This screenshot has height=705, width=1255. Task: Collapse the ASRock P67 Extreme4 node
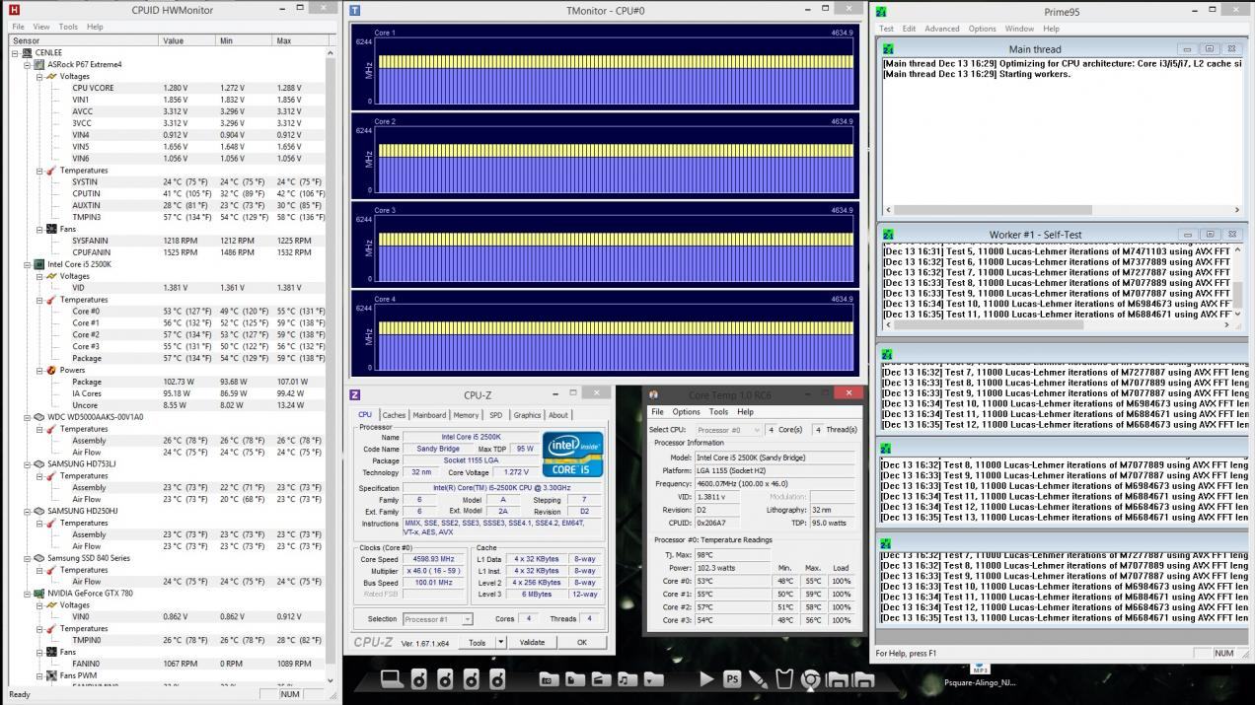pyautogui.click(x=28, y=65)
